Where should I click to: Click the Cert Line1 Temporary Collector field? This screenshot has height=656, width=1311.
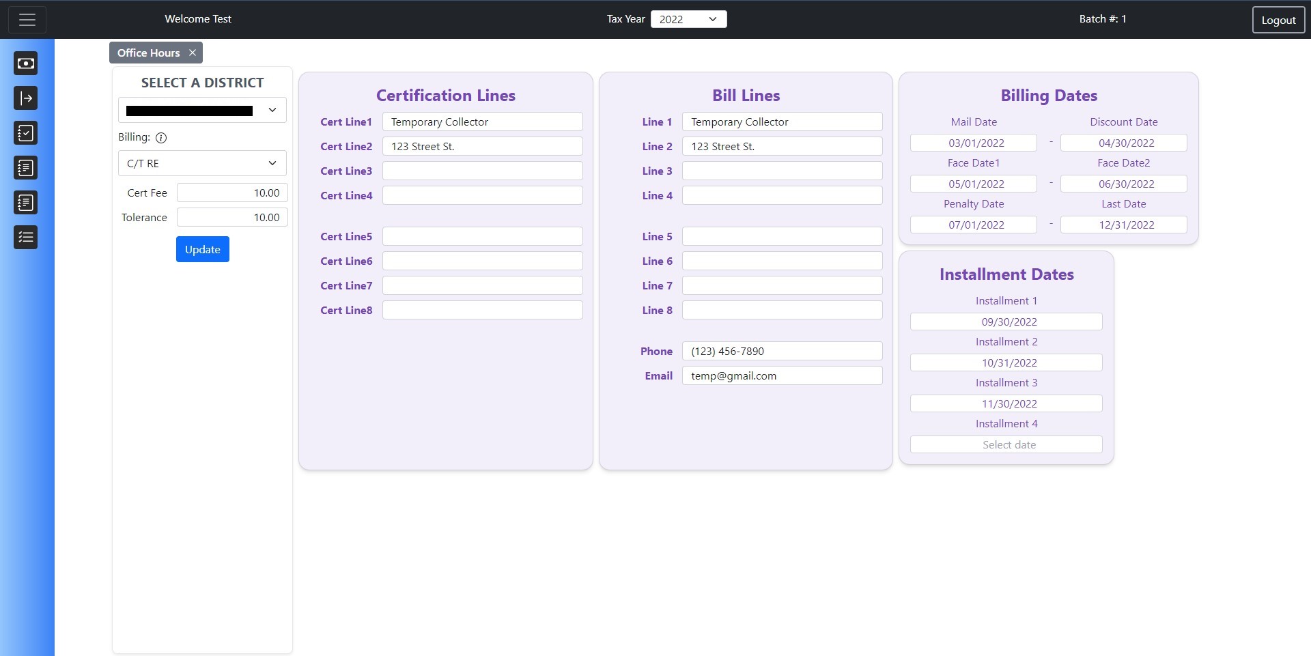click(x=483, y=122)
